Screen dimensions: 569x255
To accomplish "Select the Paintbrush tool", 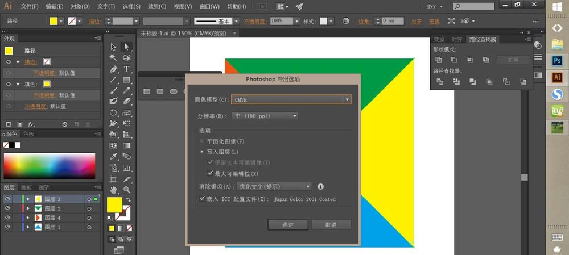I will pyautogui.click(x=113, y=90).
